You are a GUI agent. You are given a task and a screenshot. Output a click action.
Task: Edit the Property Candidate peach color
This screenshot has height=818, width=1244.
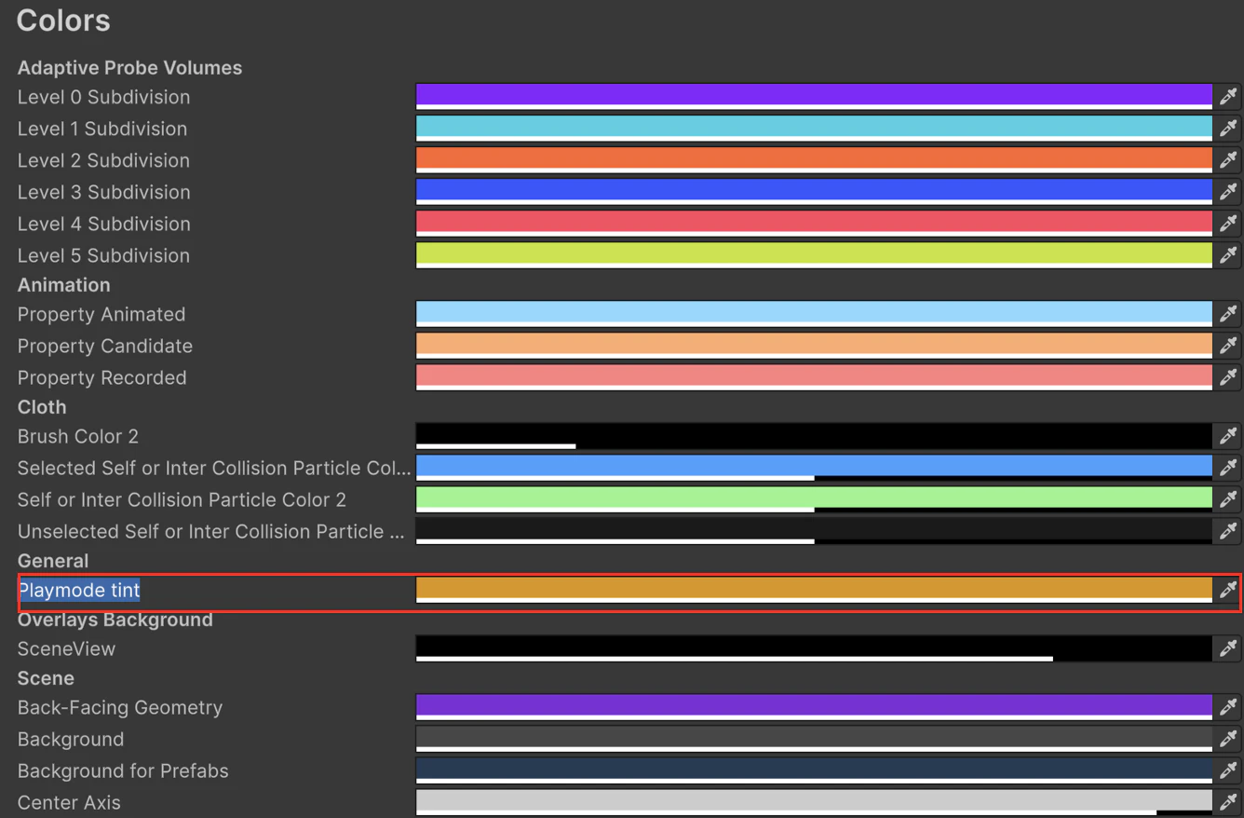tap(814, 346)
